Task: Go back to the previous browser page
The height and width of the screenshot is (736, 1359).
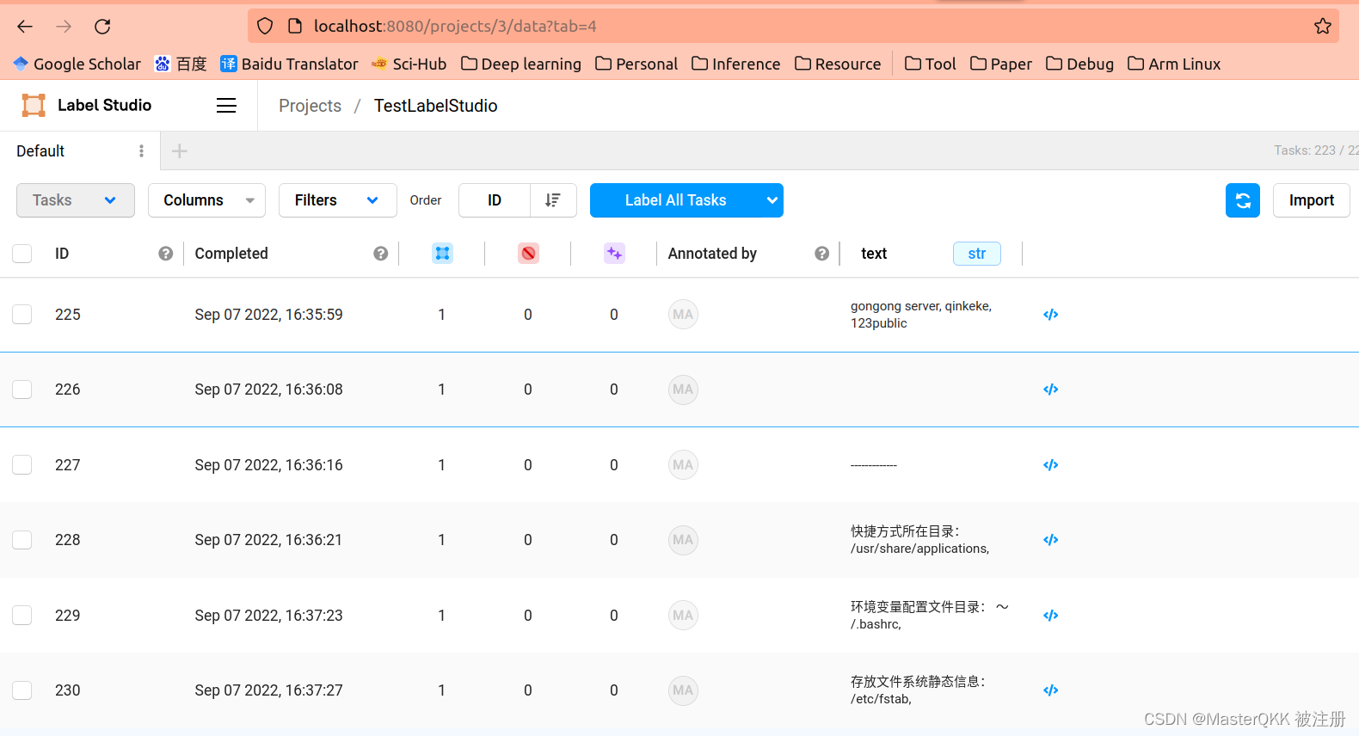Action: (25, 27)
